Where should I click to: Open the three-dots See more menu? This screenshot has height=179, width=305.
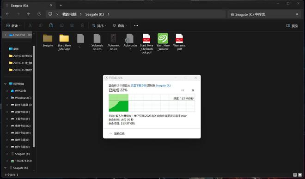coord(136,25)
